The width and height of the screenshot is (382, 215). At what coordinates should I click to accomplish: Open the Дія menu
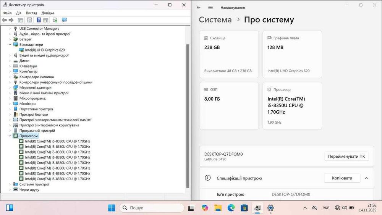click(19, 13)
